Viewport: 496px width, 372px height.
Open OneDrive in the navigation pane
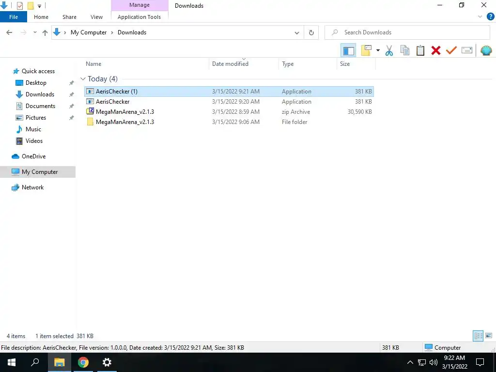(33, 156)
